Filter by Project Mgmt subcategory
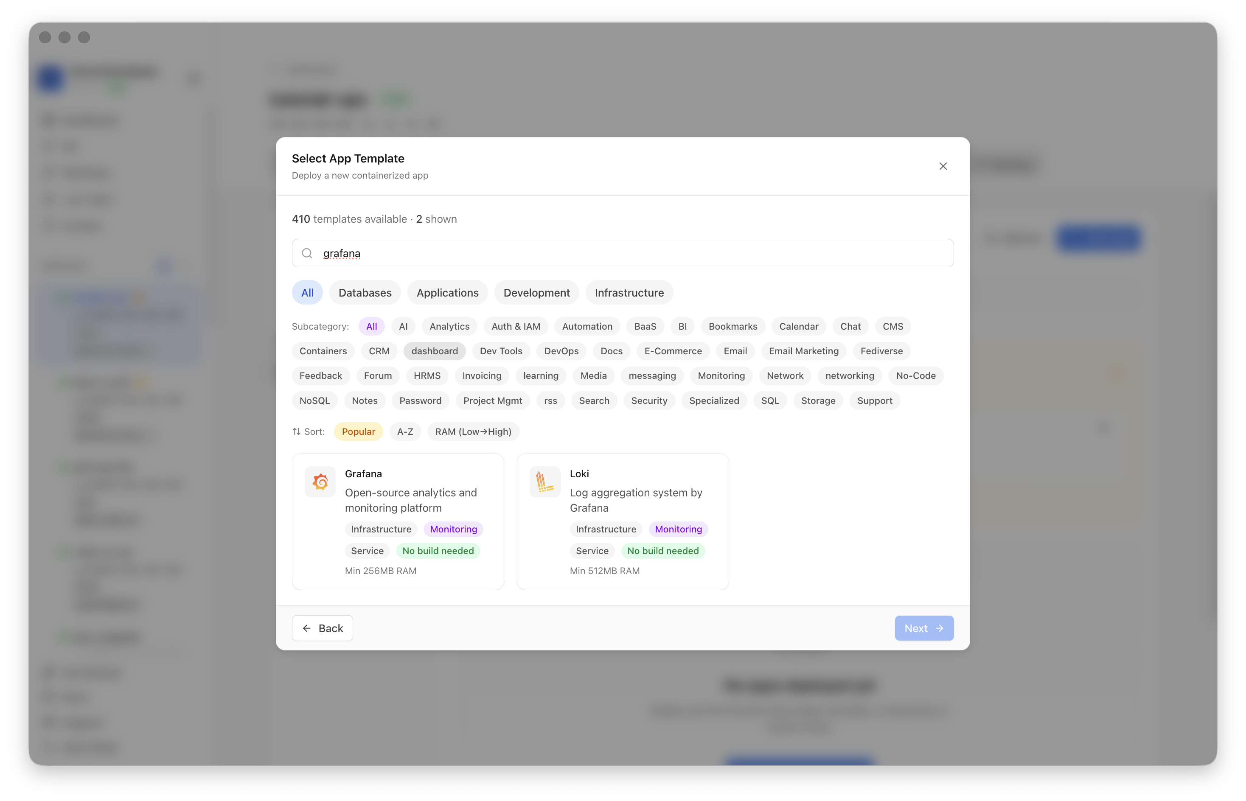The width and height of the screenshot is (1246, 801). click(492, 400)
